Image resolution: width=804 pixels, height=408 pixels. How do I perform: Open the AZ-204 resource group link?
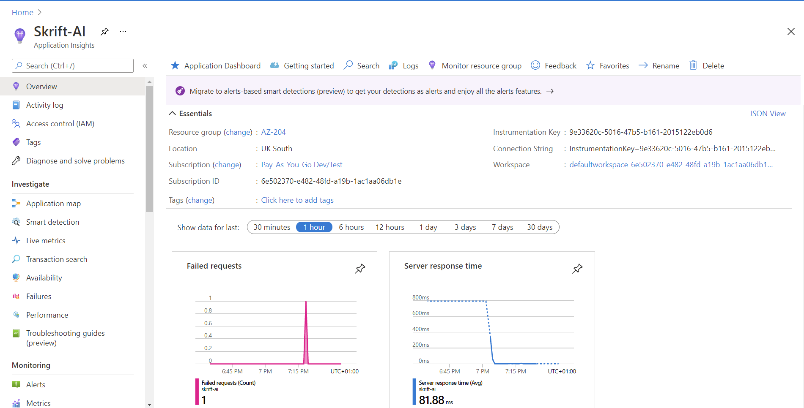point(273,132)
